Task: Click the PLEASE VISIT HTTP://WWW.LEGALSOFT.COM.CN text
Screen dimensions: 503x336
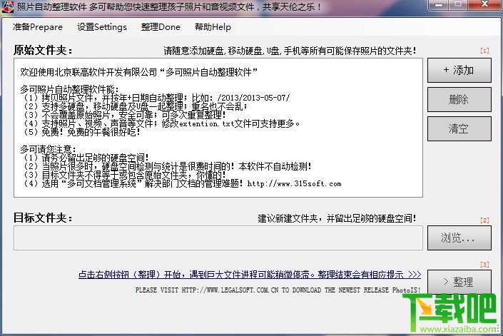Action: [x=278, y=290]
